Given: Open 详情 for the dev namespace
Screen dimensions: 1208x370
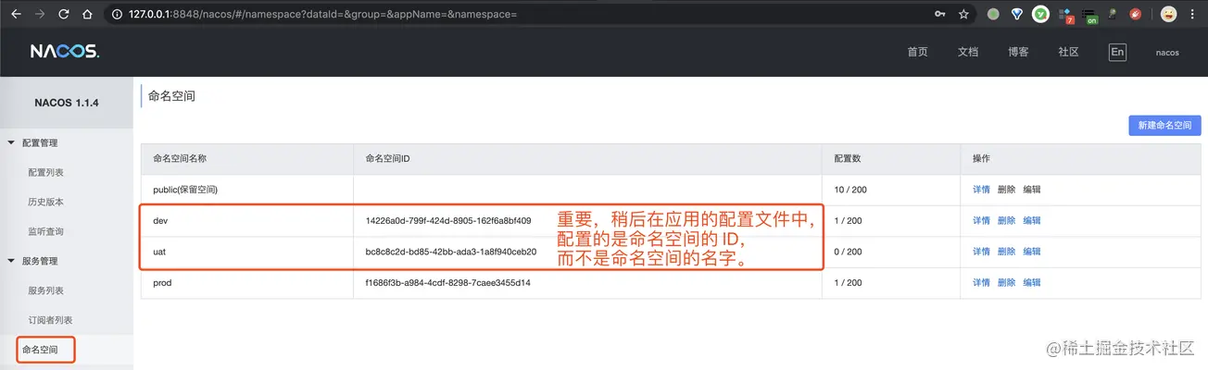Looking at the screenshot, I should pos(981,220).
